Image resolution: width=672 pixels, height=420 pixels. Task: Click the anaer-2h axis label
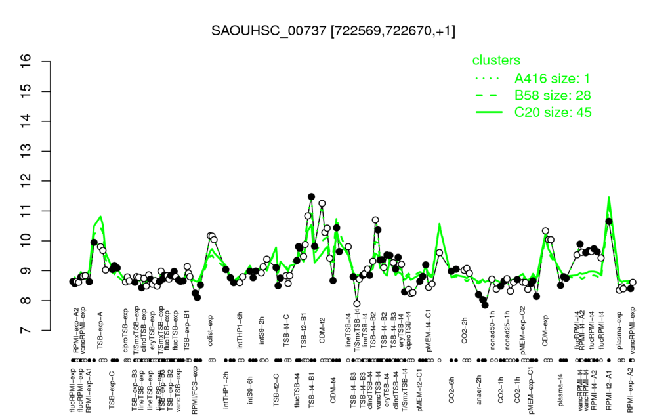(479, 389)
